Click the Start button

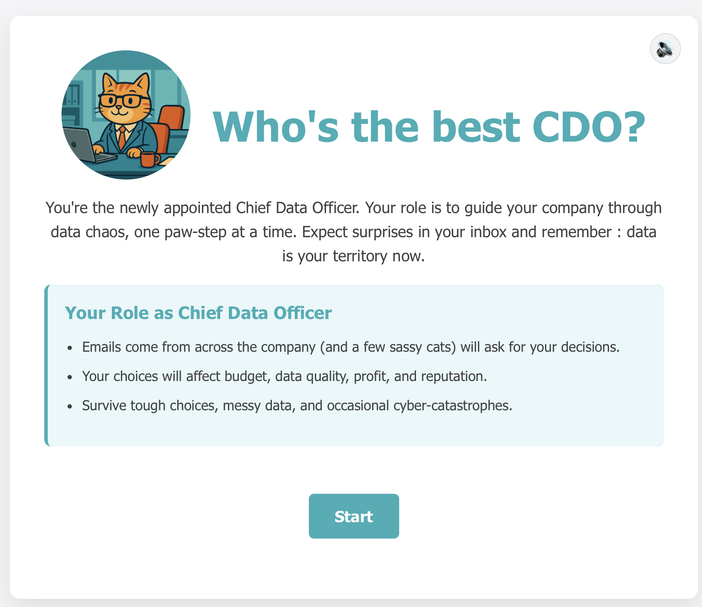click(354, 516)
